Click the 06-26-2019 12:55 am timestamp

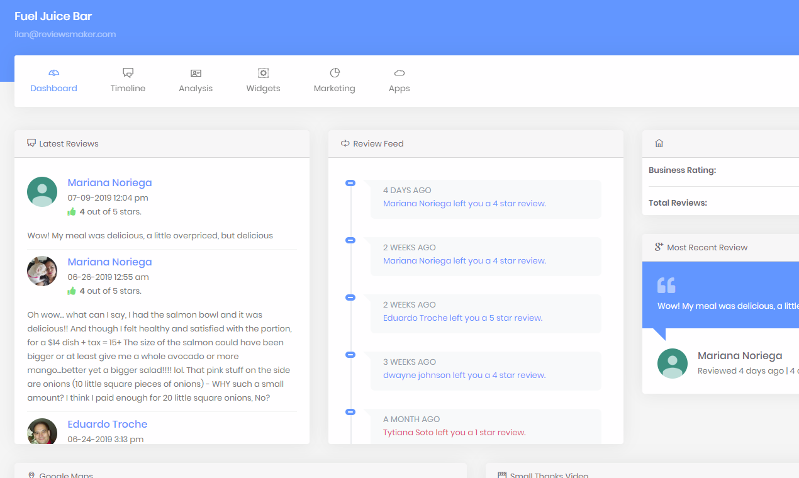[108, 277]
